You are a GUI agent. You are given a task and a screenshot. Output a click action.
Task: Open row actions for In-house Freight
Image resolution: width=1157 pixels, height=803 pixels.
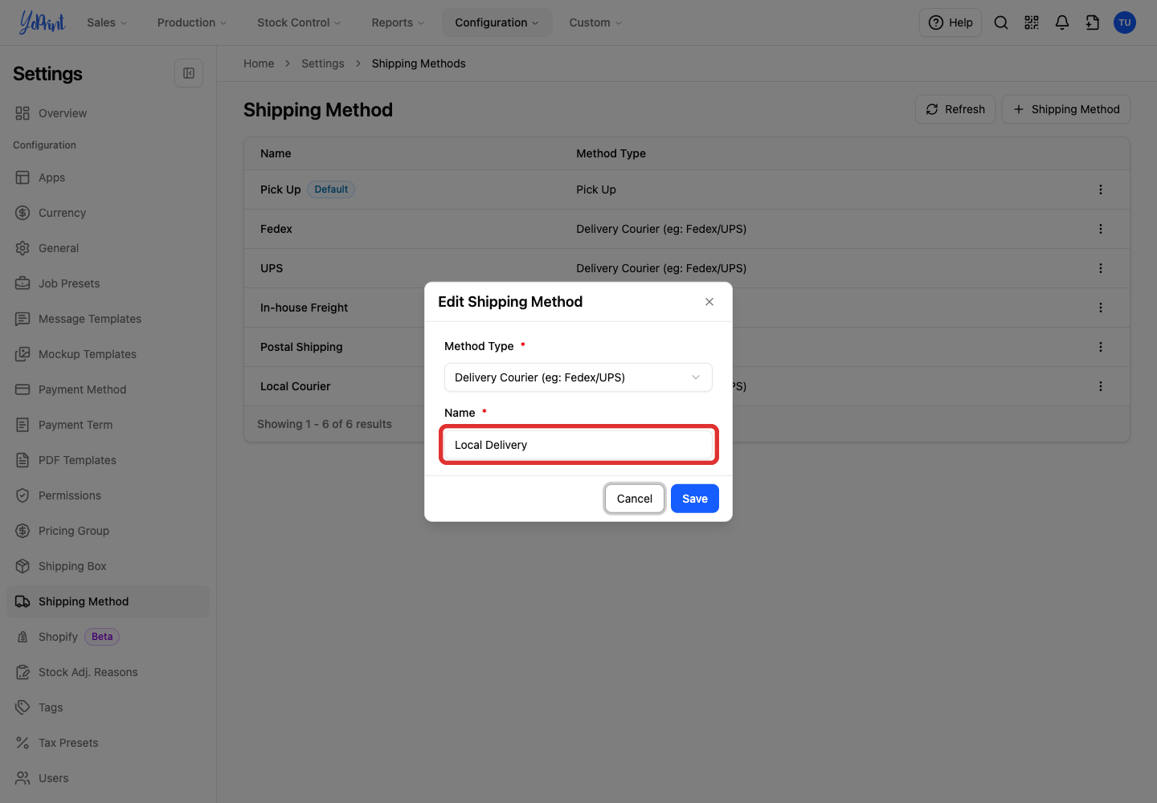tap(1101, 308)
